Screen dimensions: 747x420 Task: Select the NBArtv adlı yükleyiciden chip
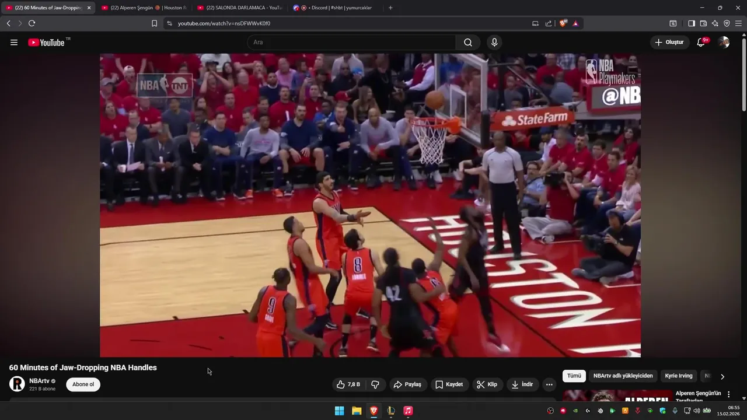[x=623, y=376]
